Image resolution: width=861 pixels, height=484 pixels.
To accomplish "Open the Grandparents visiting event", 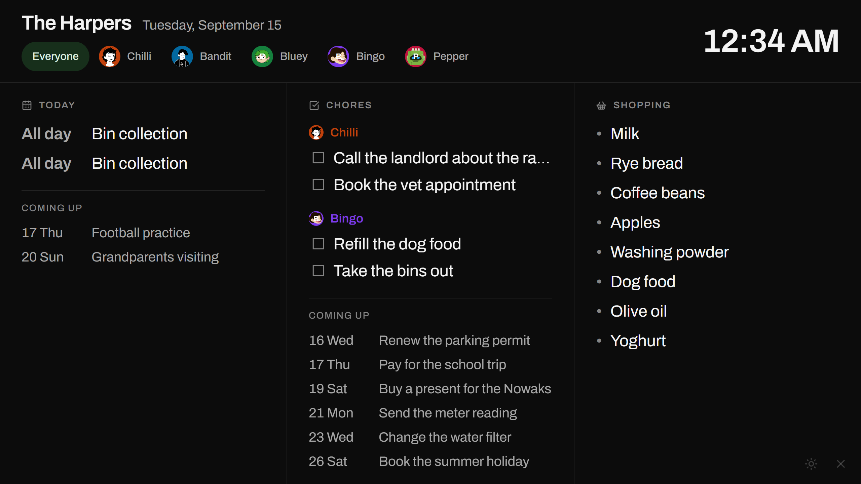I will 143,257.
